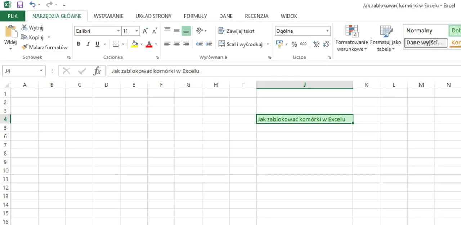
Task: Click the Formatowanie warunkowe icon
Action: [x=351, y=32]
